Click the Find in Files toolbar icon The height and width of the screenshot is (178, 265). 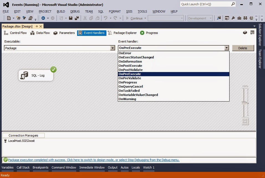(x=219, y=18)
